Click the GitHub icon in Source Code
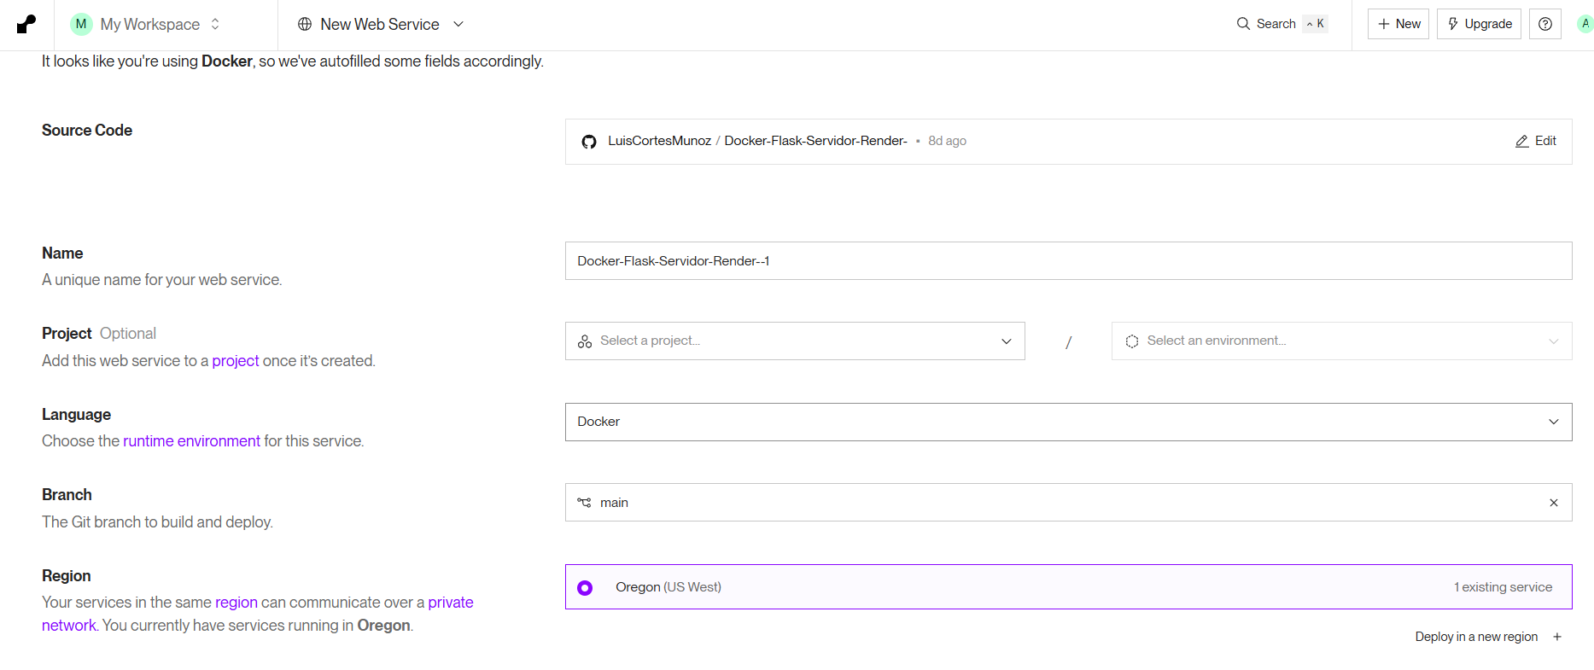1594x670 pixels. 589,142
